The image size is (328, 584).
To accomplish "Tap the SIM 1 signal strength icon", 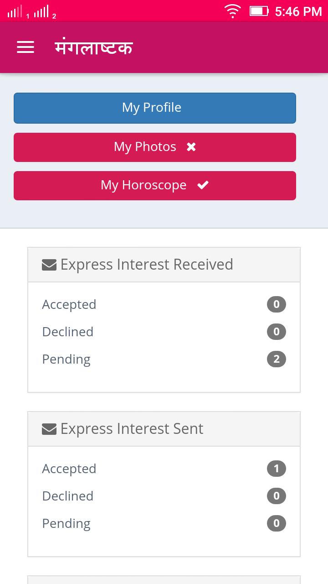I will tap(15, 12).
